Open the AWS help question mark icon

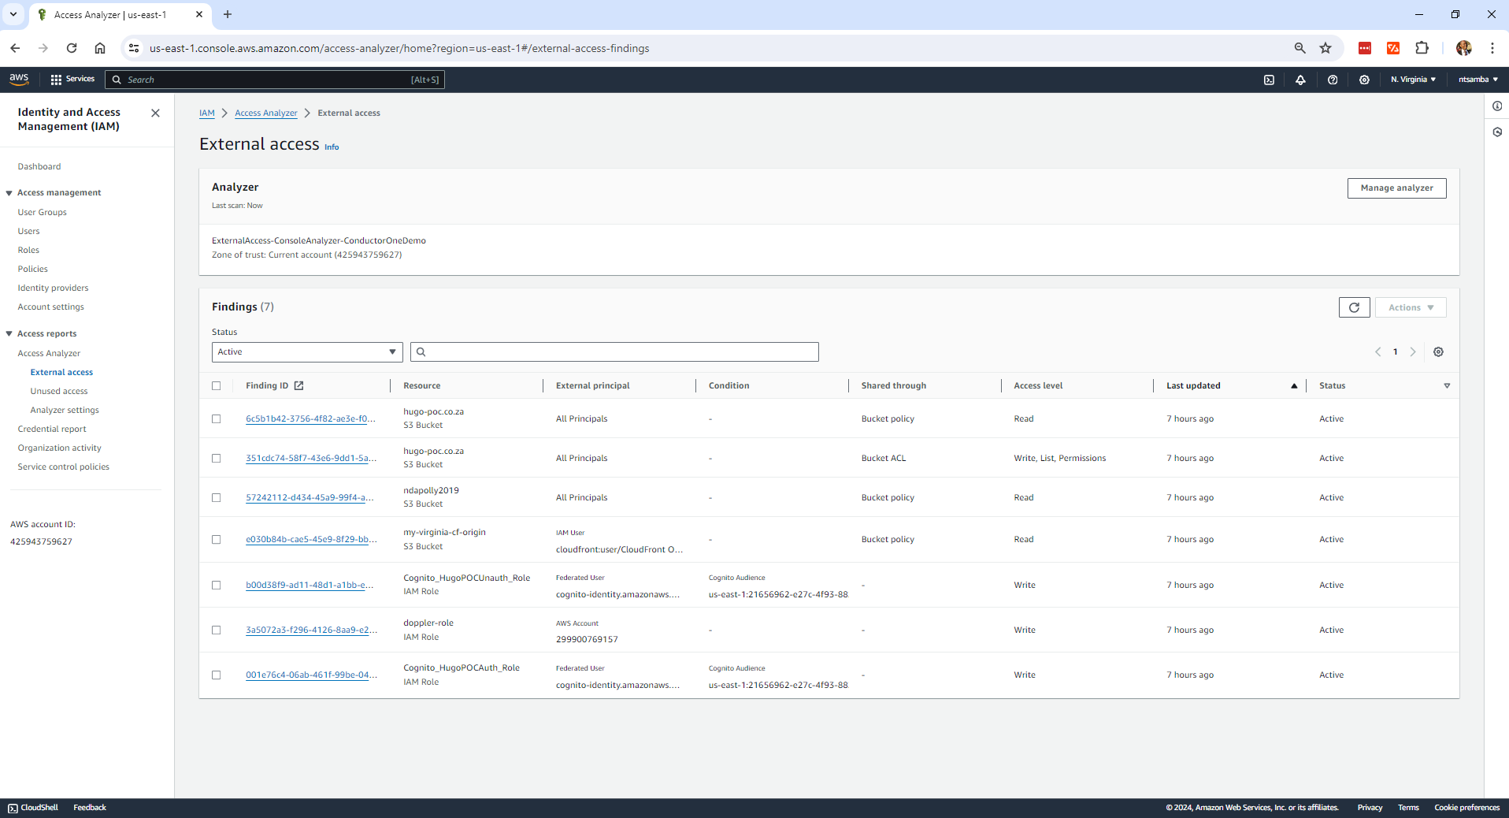click(x=1333, y=80)
